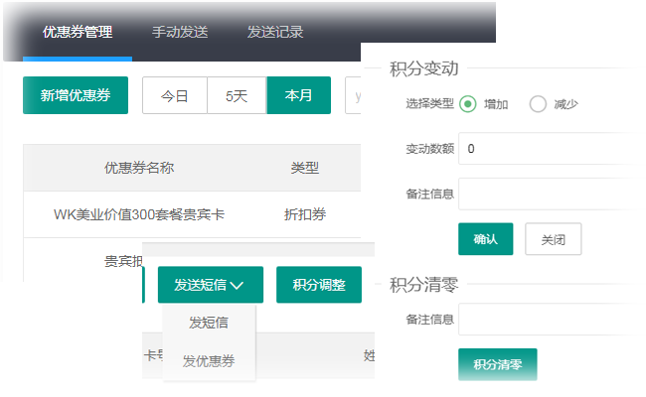Switch to the 优惠券管理 tab
This screenshot has width=646, height=397.
click(x=78, y=32)
